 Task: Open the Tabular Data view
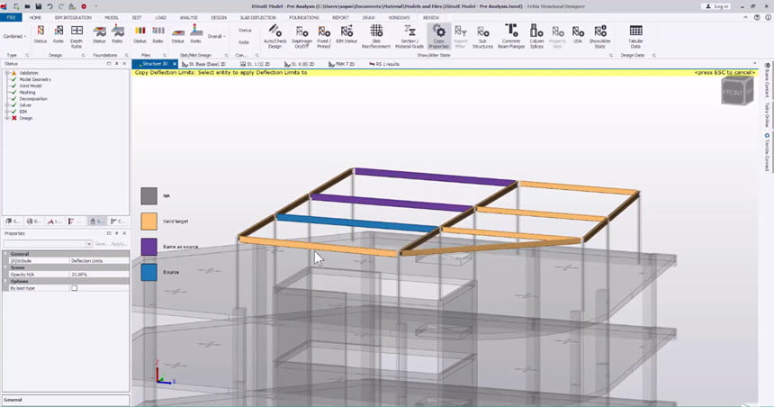pyautogui.click(x=635, y=37)
